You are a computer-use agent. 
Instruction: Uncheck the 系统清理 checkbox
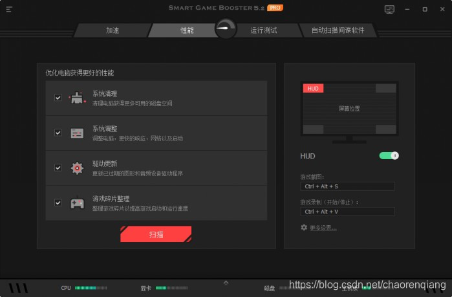(x=58, y=98)
